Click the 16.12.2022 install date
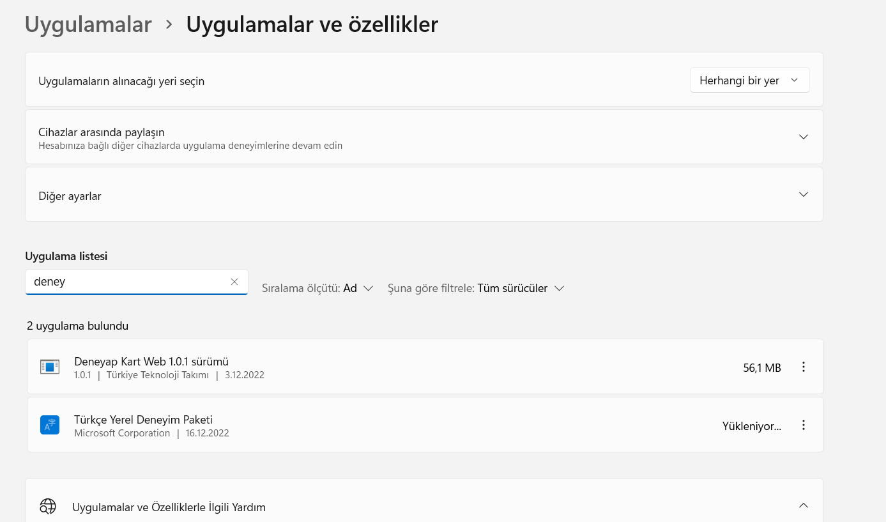 point(207,433)
